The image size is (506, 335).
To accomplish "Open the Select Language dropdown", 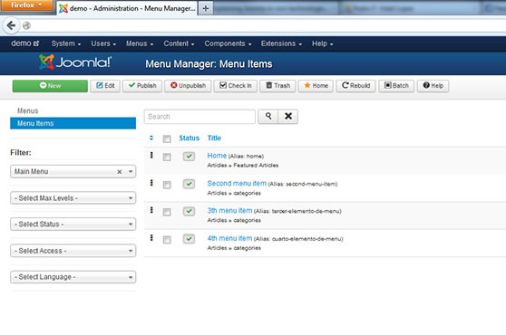I will [x=73, y=277].
